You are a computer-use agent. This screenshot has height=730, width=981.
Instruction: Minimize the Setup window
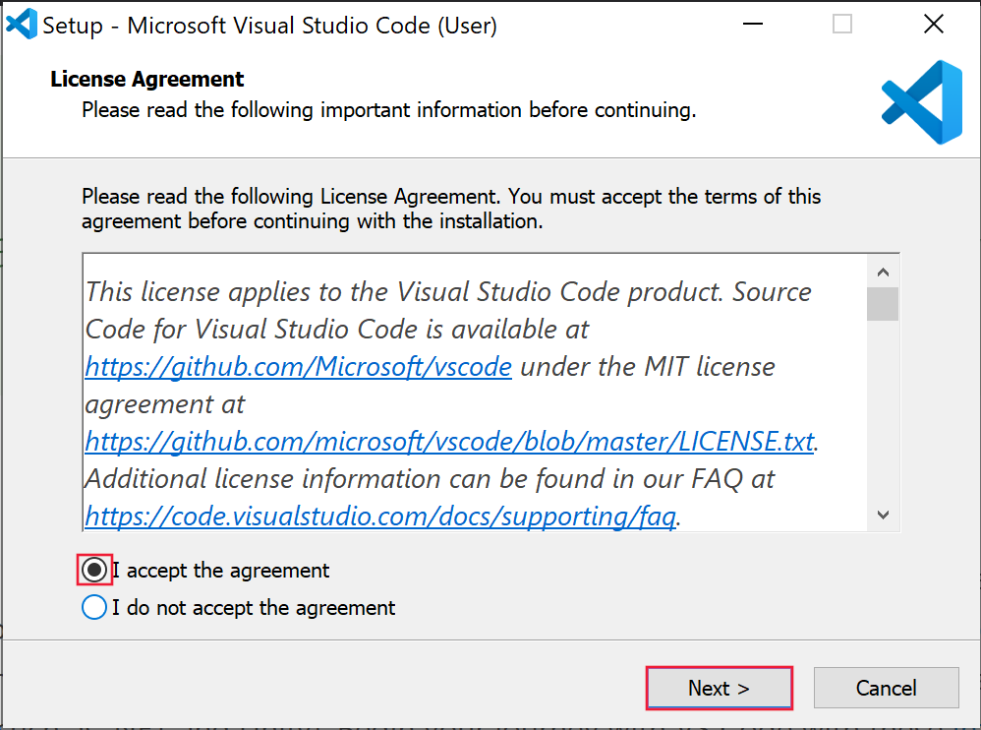coord(753,25)
